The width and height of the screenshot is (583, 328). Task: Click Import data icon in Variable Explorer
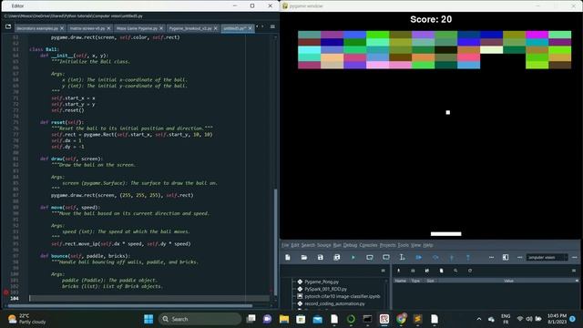tap(399, 271)
